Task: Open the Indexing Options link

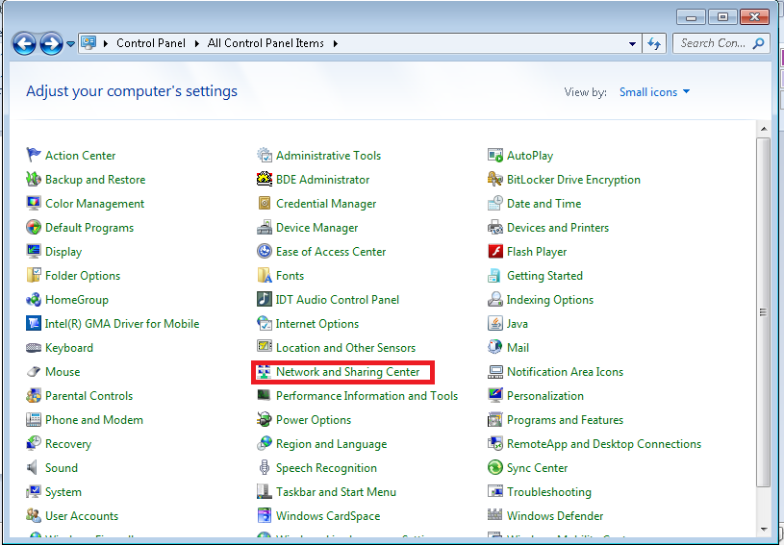Action: [549, 300]
